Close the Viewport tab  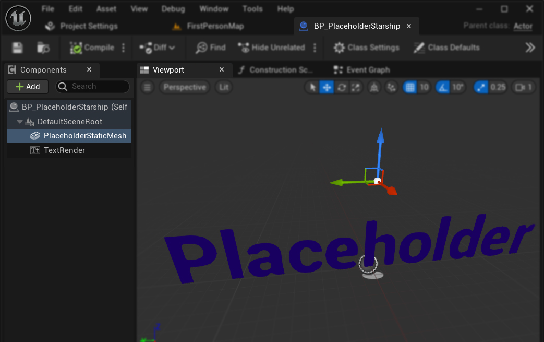point(222,70)
